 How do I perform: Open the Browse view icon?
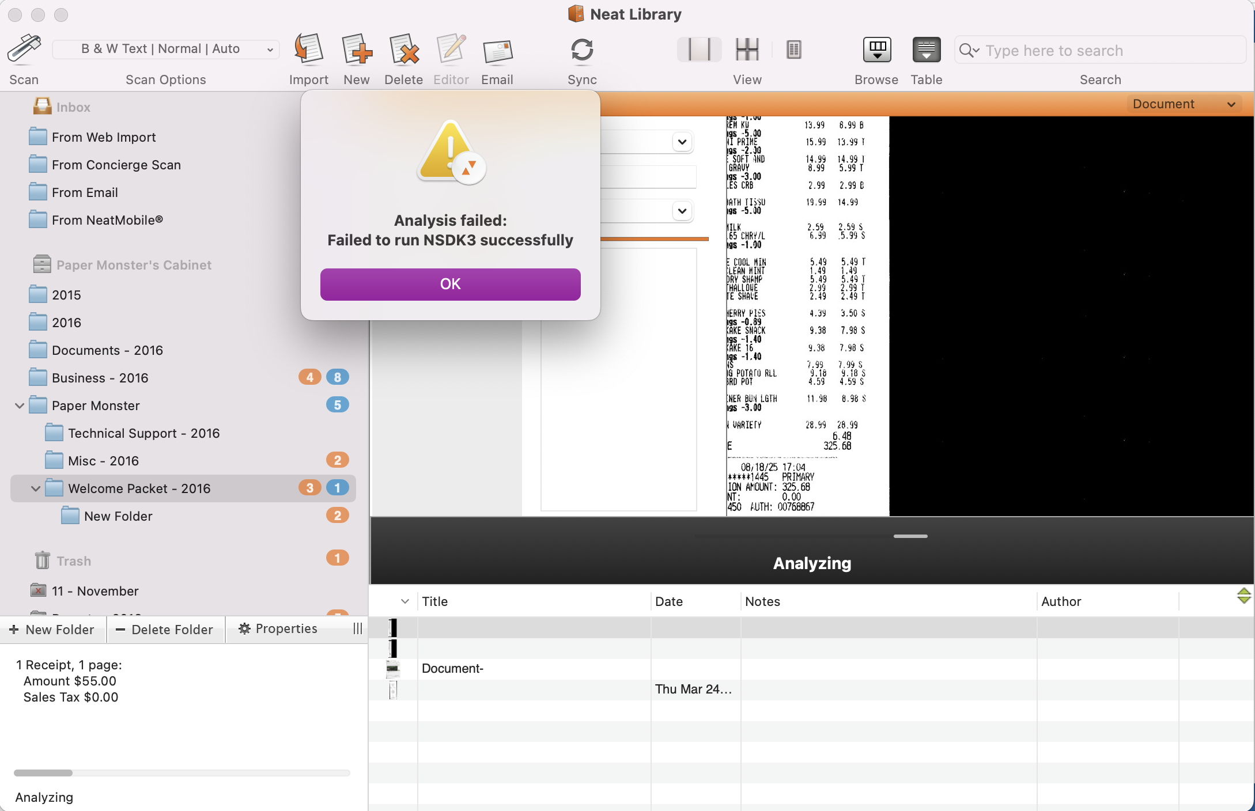pyautogui.click(x=876, y=50)
